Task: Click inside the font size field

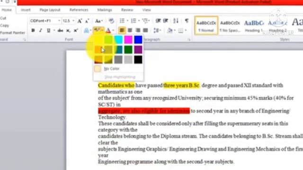Action: tap(67, 21)
